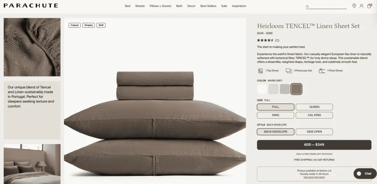Select the Queen size option
The width and height of the screenshot is (377, 184).
click(314, 107)
